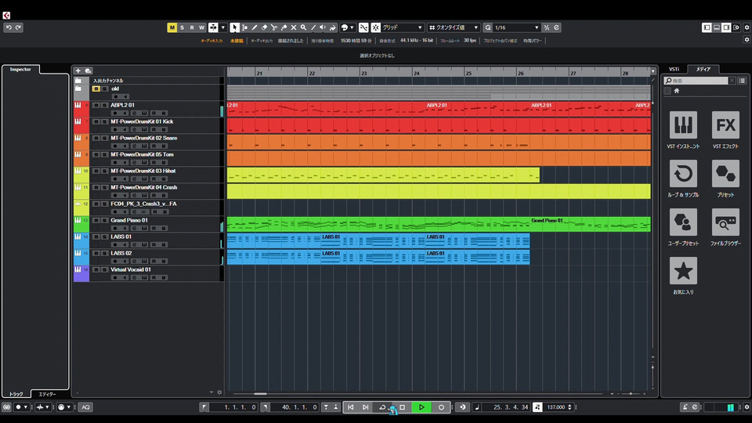Switch to the VSTi tab
Screen dimensions: 752x423
(673, 69)
